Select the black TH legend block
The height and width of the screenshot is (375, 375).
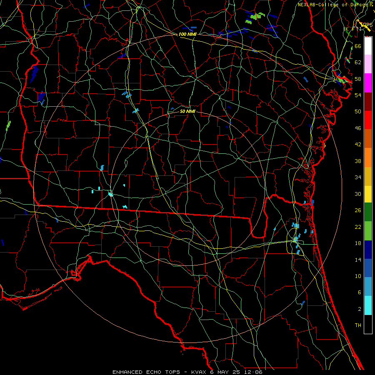click(368, 324)
